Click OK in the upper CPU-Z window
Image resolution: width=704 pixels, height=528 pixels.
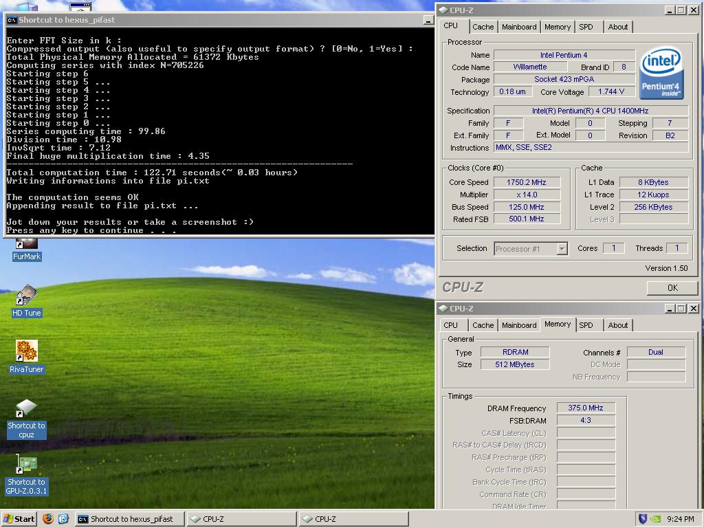click(x=672, y=288)
